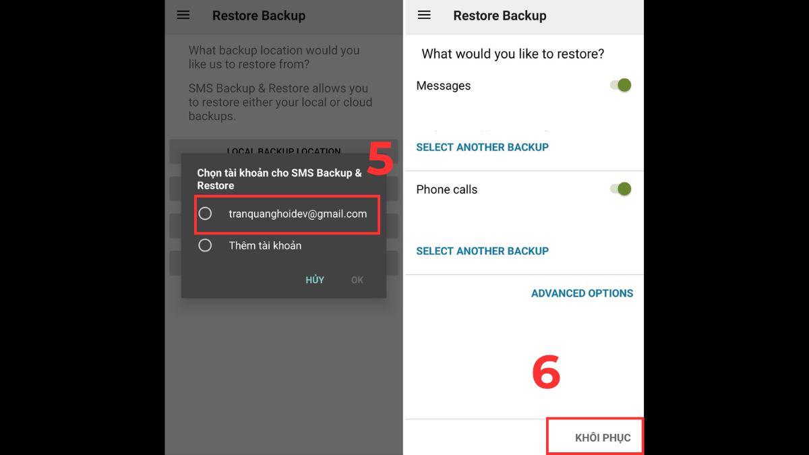Viewport: 809px width, 455px height.
Task: Open the hamburger menu in the left Restore Backup screen
Action: click(x=183, y=15)
